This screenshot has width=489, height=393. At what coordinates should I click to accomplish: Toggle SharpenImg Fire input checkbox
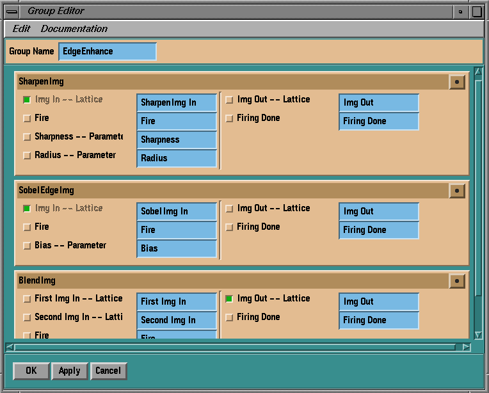coord(27,118)
